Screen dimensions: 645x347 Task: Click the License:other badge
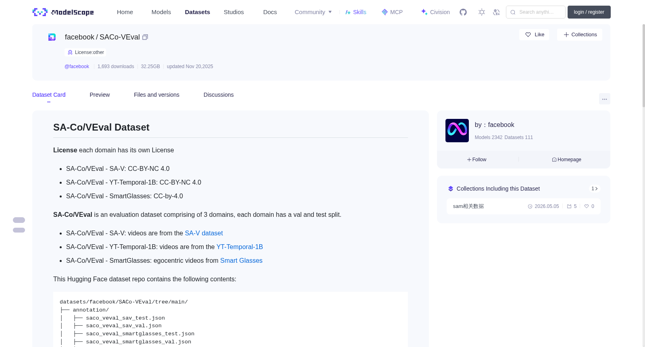click(x=85, y=52)
